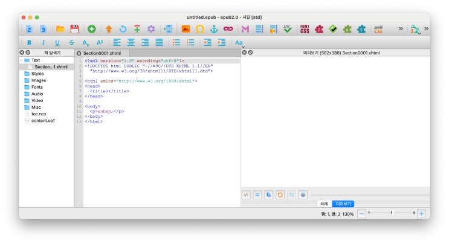Switch to Section0001.xhtml editor tab
Image resolution: width=449 pixels, height=244 pixels.
point(102,53)
